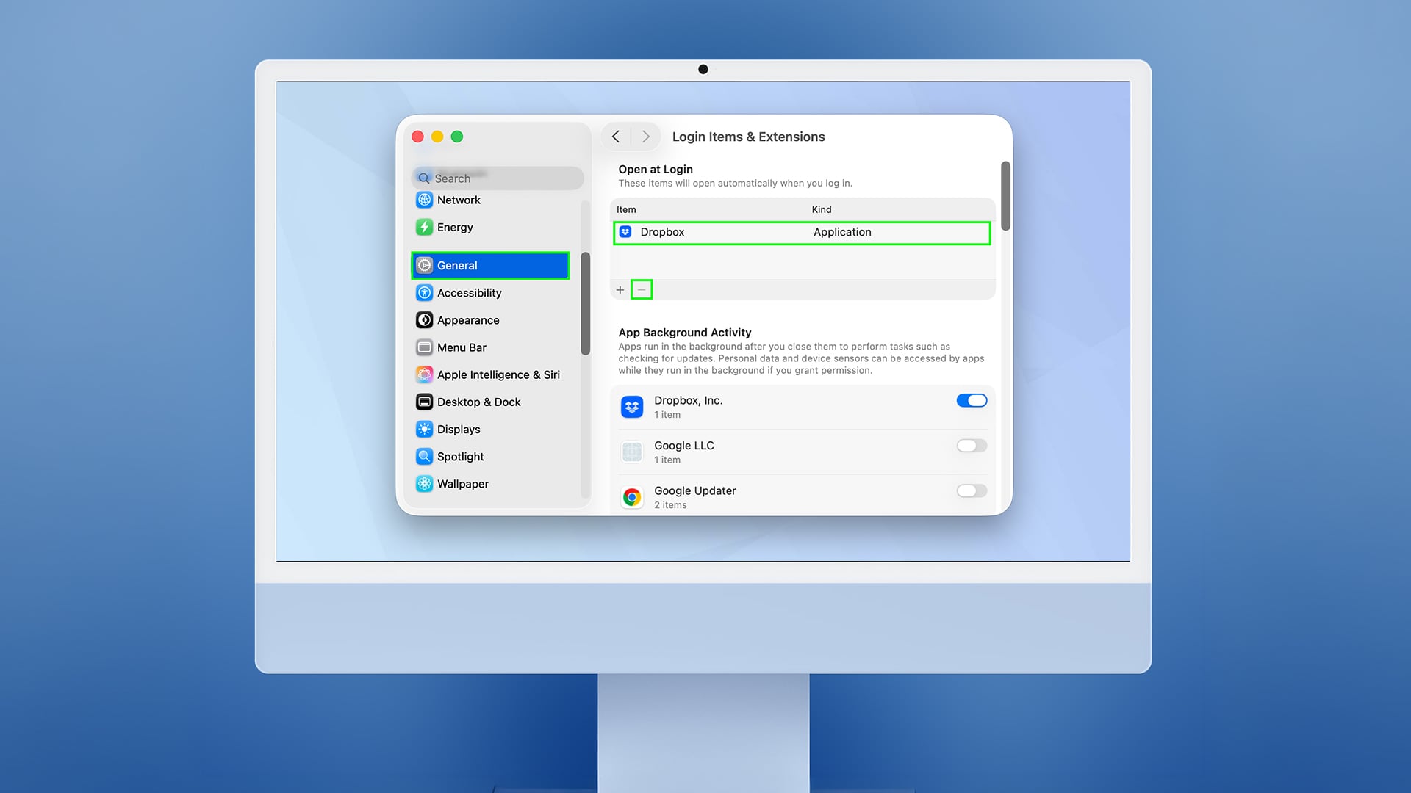
Task: Minimize the window with yellow button
Action: (437, 137)
